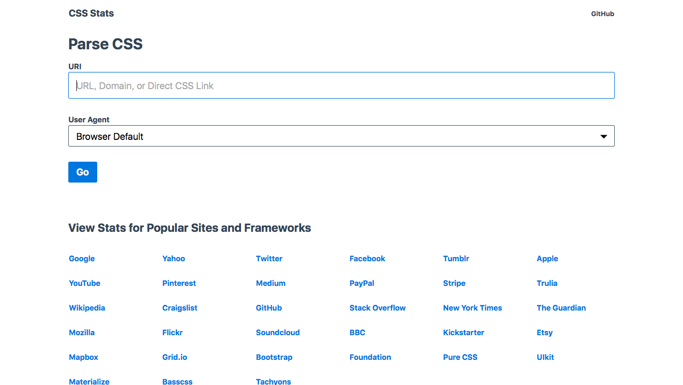Image resolution: width=683 pixels, height=385 pixels.
Task: View stats for Tachyons
Action: coord(273,381)
